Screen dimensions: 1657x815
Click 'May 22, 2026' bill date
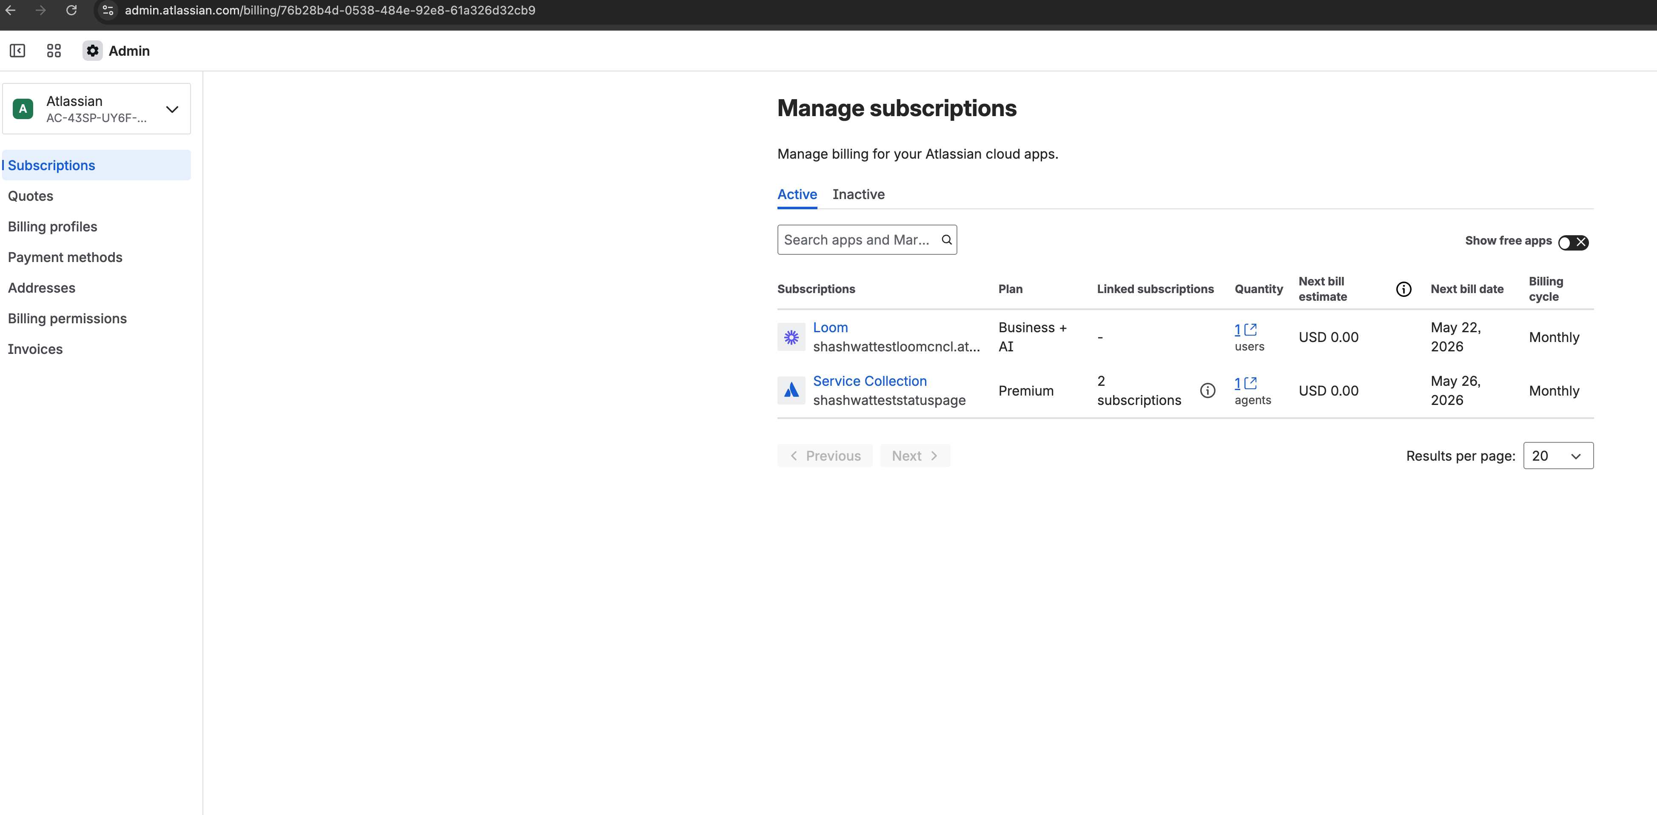[1456, 337]
